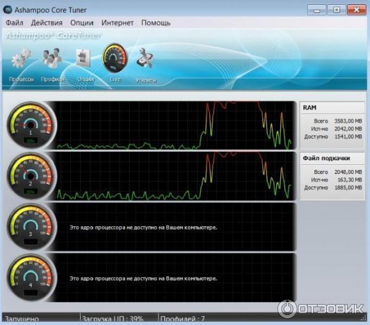Click pagefile total value 2048,00 MB
The width and height of the screenshot is (370, 325).
pyautogui.click(x=348, y=172)
